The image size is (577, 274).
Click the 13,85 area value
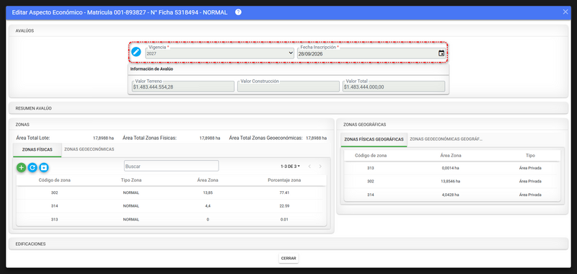point(208,193)
